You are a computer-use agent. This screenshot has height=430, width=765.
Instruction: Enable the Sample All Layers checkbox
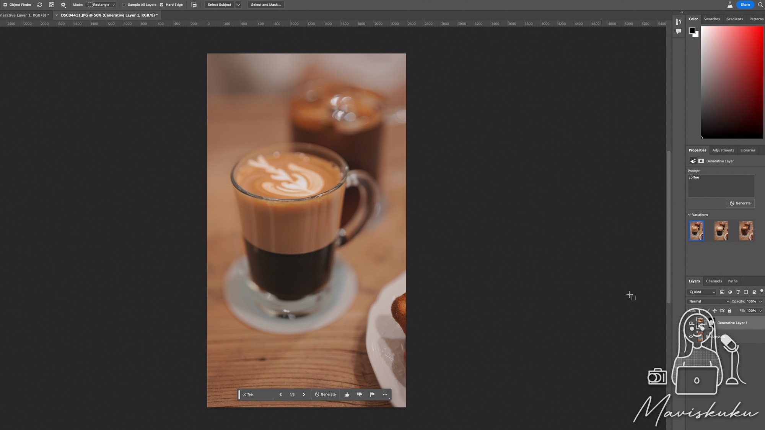pyautogui.click(x=124, y=5)
